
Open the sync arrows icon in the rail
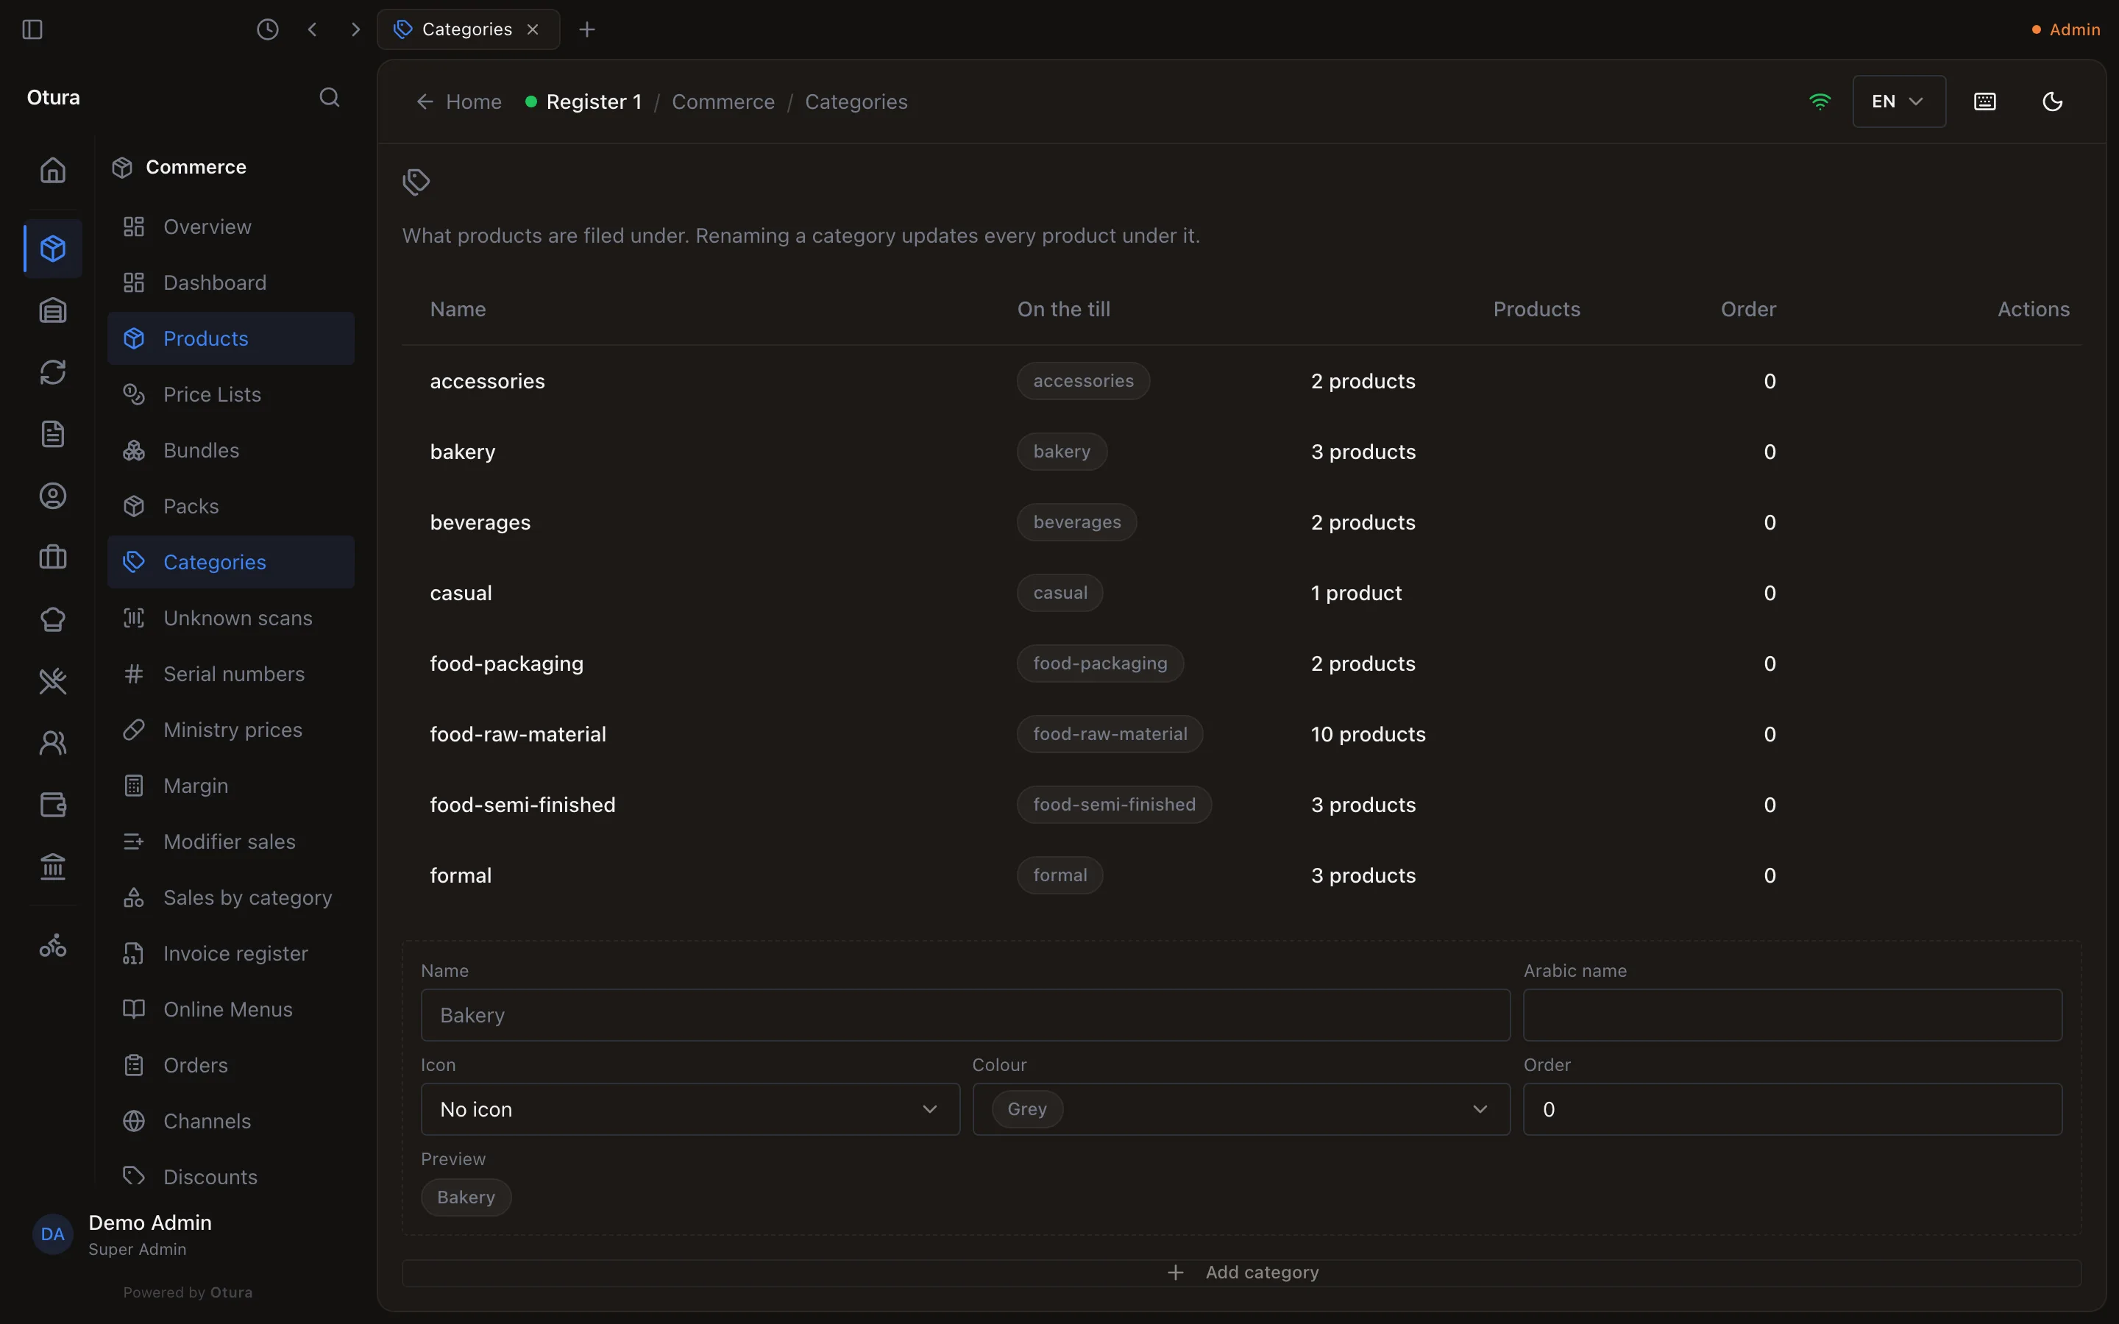54,372
